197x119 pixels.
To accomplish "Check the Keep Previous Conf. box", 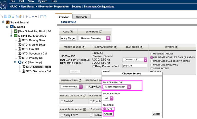I will click(x=94, y=66).
